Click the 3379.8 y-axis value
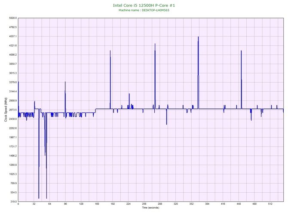This screenshot has width=288, height=215. pyautogui.click(x=13, y=82)
